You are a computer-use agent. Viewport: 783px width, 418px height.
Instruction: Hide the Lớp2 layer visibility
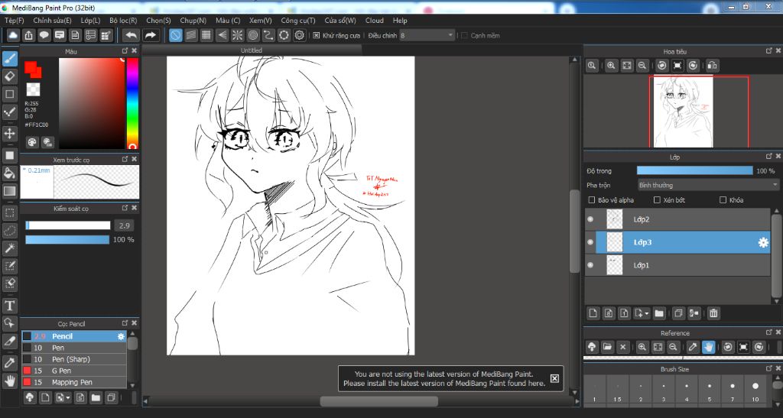(590, 219)
